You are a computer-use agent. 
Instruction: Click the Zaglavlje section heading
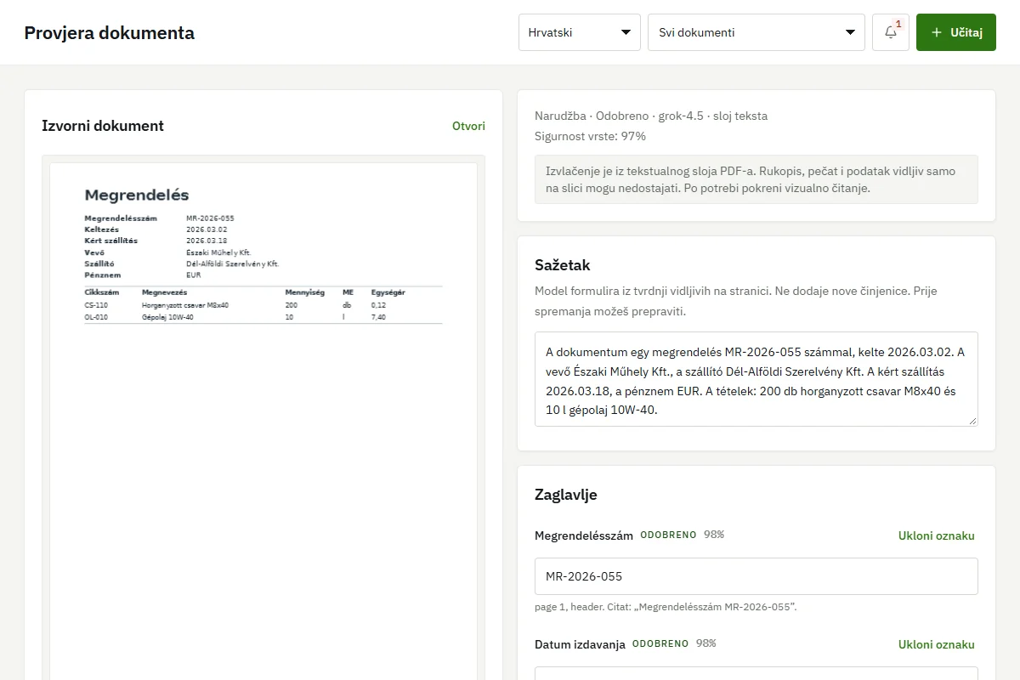(x=566, y=495)
